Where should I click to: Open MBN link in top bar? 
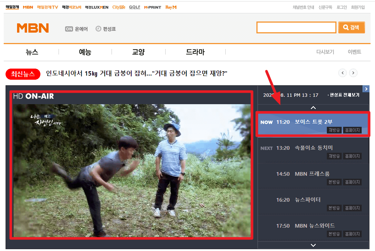tap(28, 7)
